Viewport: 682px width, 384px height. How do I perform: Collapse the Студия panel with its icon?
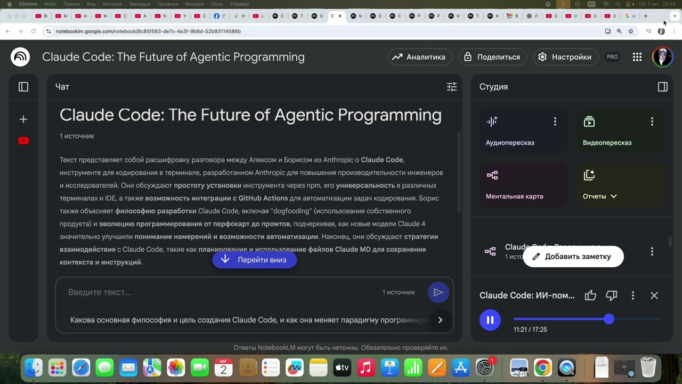[663, 86]
